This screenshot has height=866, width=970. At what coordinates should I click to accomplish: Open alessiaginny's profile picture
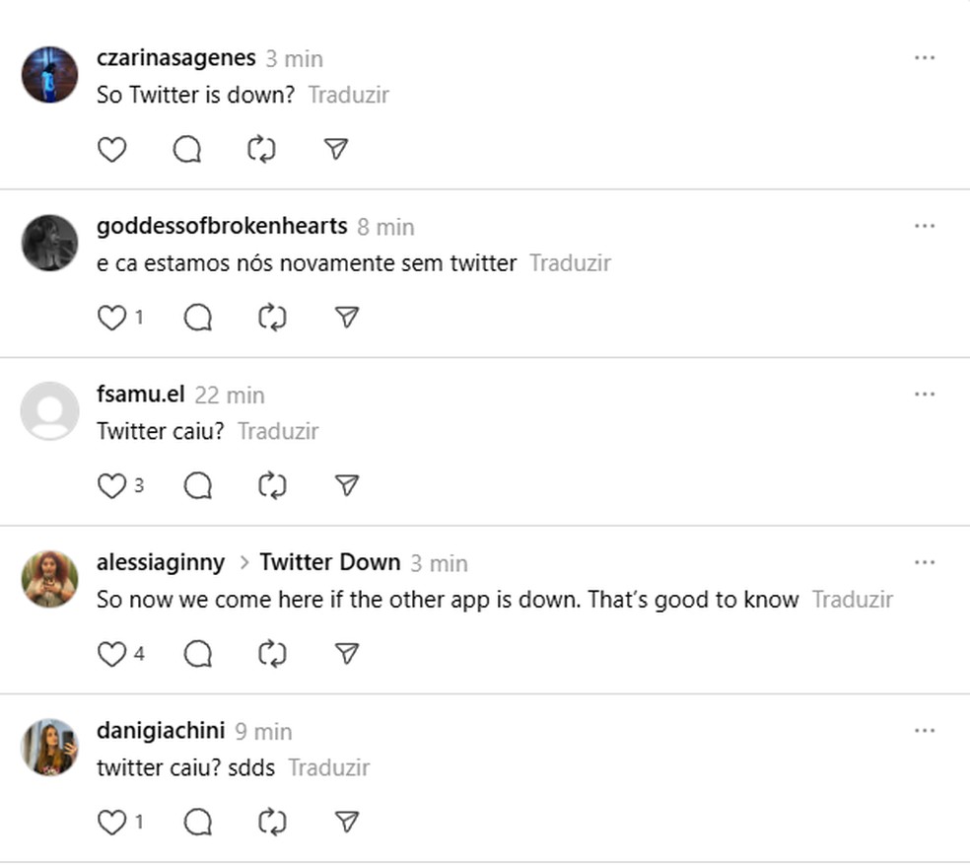(49, 579)
